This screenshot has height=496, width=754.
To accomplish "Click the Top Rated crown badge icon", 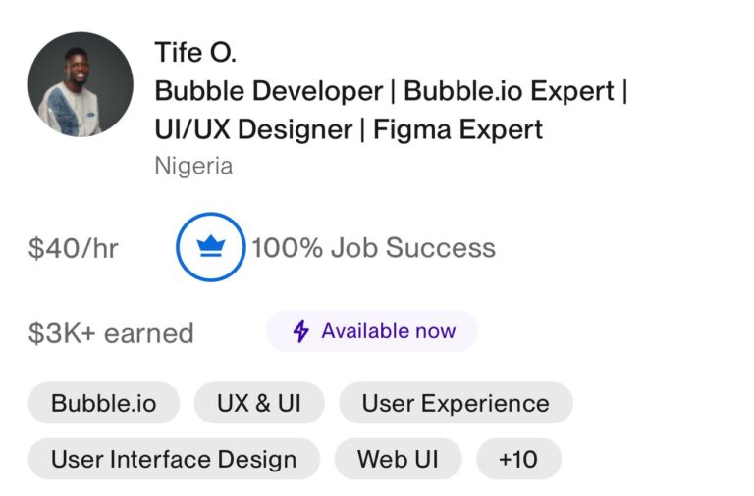I will [211, 247].
